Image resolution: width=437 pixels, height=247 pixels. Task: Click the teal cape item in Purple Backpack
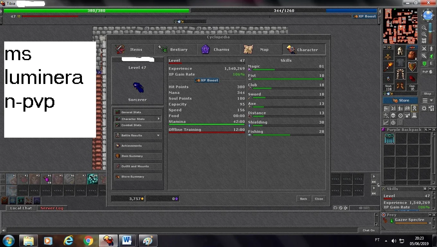click(389, 139)
